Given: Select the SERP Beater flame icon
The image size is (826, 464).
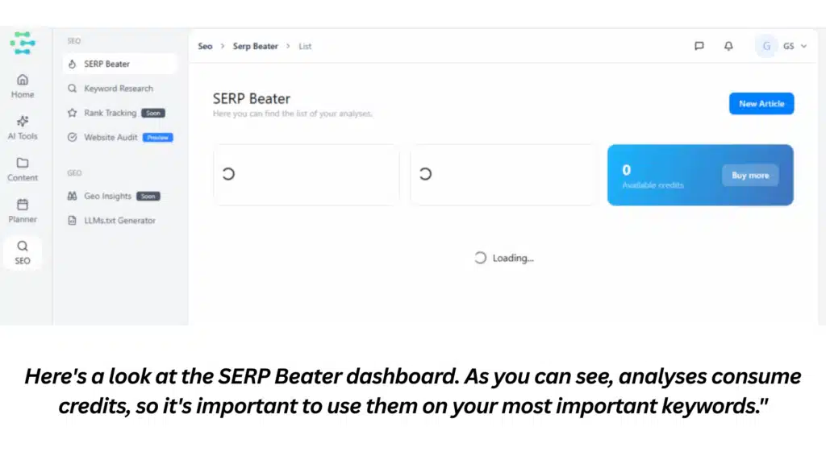Looking at the screenshot, I should pos(73,64).
